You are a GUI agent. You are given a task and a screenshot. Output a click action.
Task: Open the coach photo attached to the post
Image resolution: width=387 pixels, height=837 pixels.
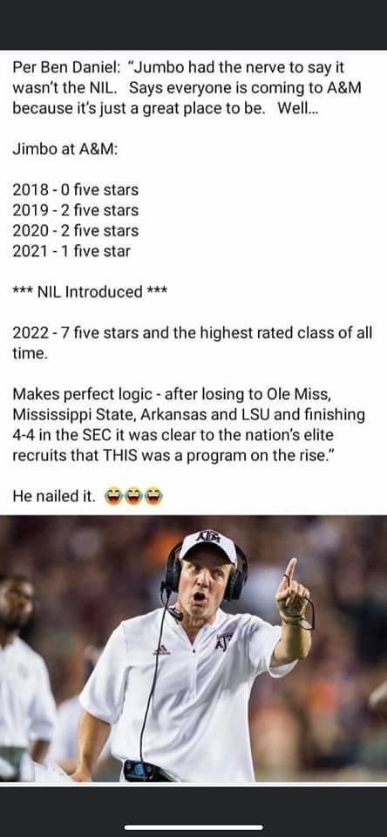pos(193,649)
